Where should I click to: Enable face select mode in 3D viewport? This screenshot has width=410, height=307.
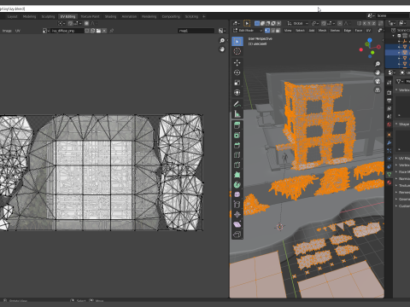(278, 30)
